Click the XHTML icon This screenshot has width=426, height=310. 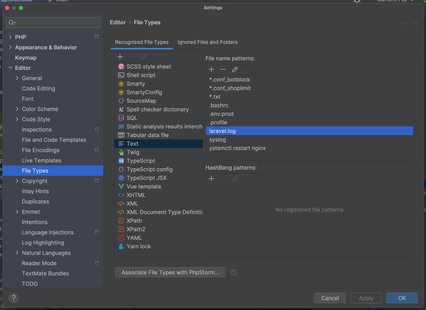(121, 195)
